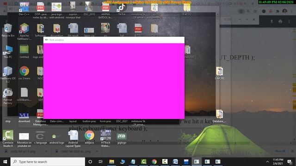Open the Dev-C++ desktop shortcut

[24, 9]
